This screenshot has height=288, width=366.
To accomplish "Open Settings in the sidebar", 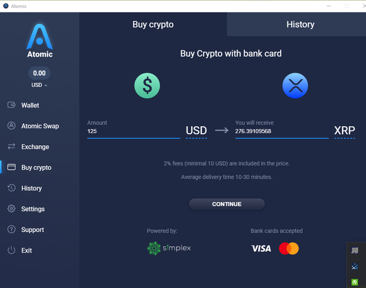I will point(33,209).
